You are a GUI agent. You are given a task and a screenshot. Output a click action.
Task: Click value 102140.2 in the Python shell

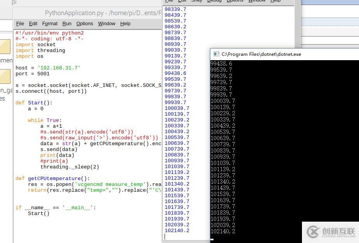pos(177,231)
